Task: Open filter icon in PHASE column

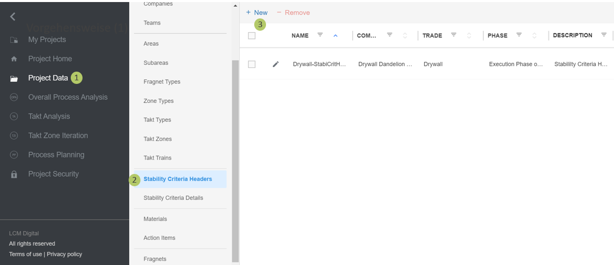Action: 519,35
